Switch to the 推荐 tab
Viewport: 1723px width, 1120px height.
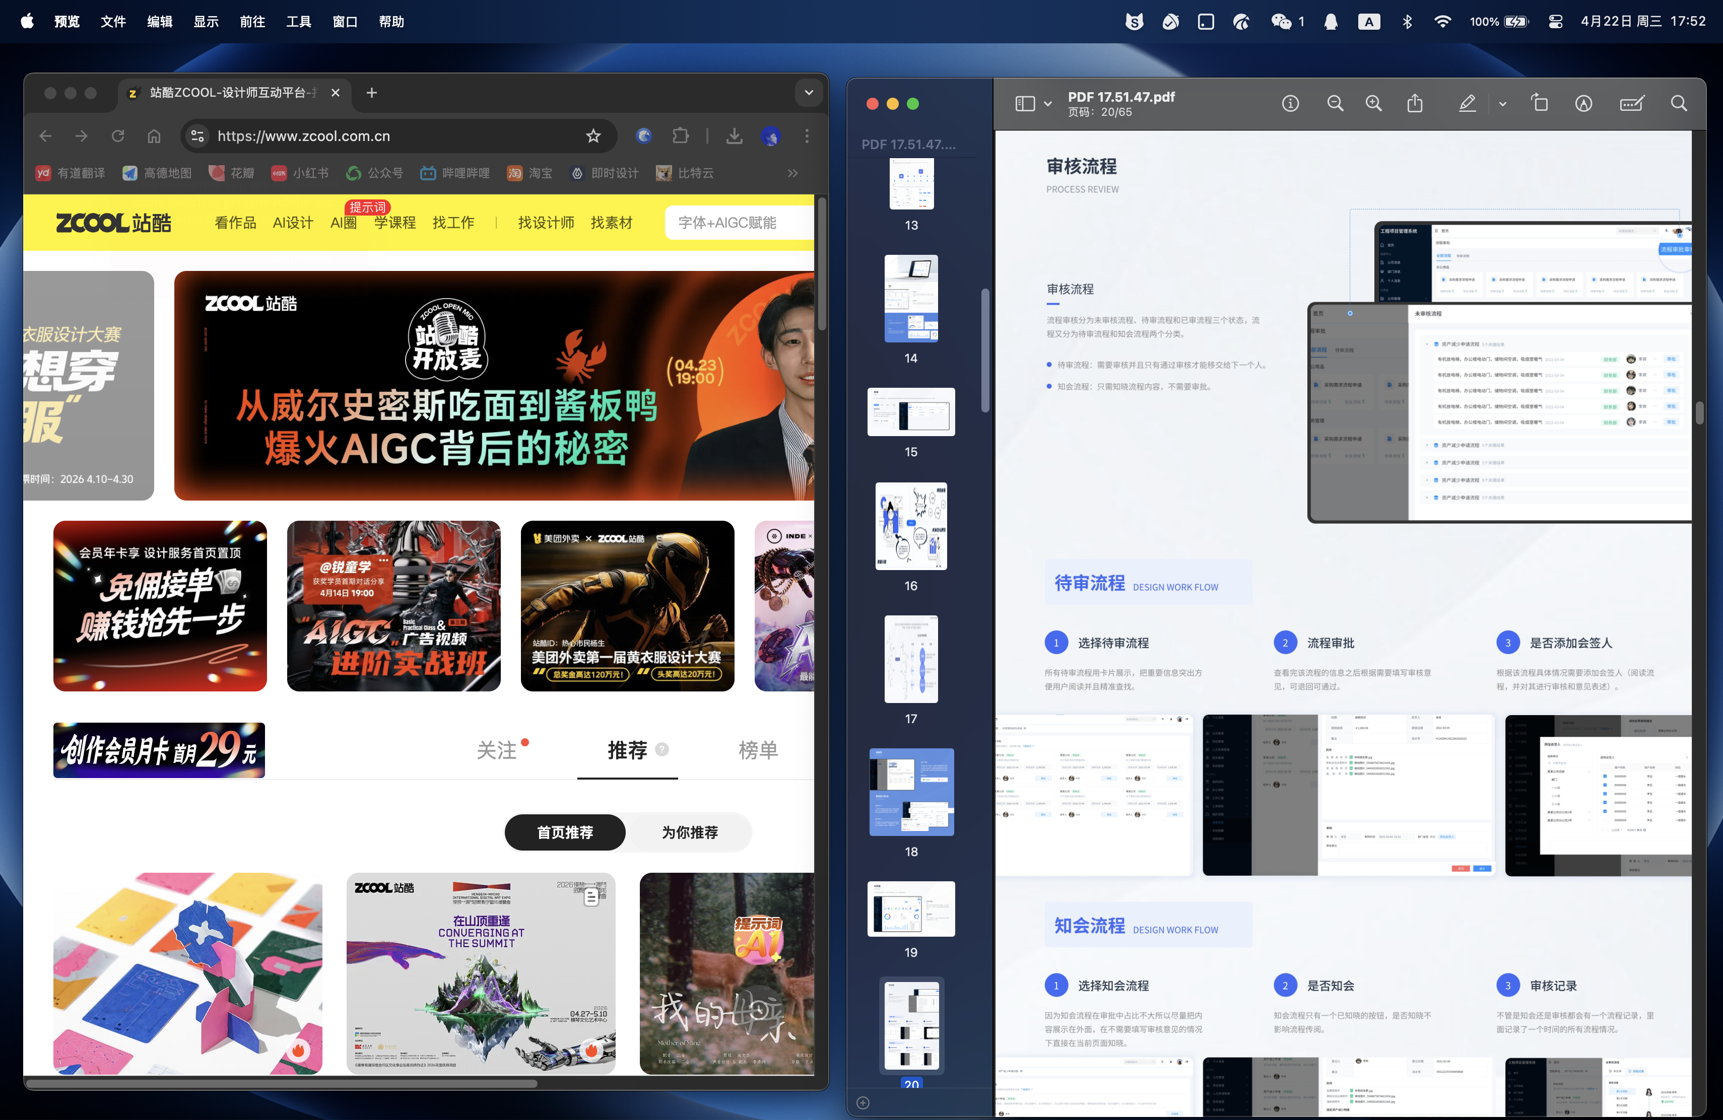point(627,750)
